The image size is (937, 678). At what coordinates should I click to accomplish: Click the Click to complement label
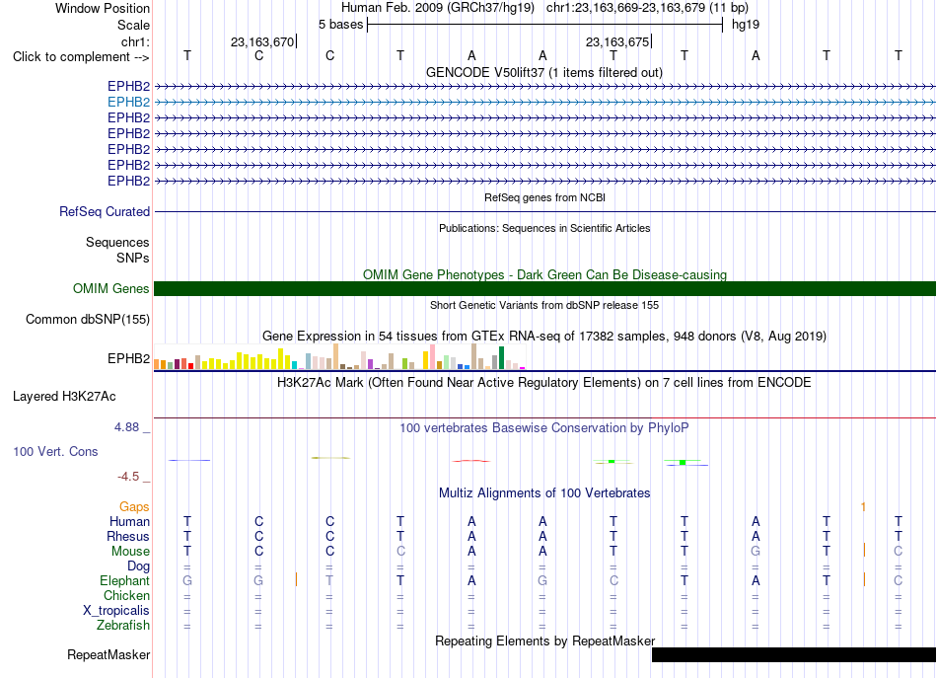pyautogui.click(x=81, y=57)
